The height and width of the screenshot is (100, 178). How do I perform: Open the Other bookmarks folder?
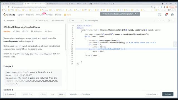coord(161,10)
